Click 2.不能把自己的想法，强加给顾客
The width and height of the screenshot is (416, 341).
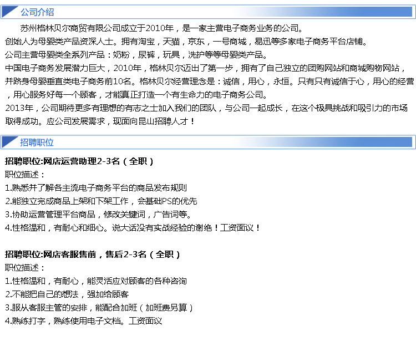67,294
